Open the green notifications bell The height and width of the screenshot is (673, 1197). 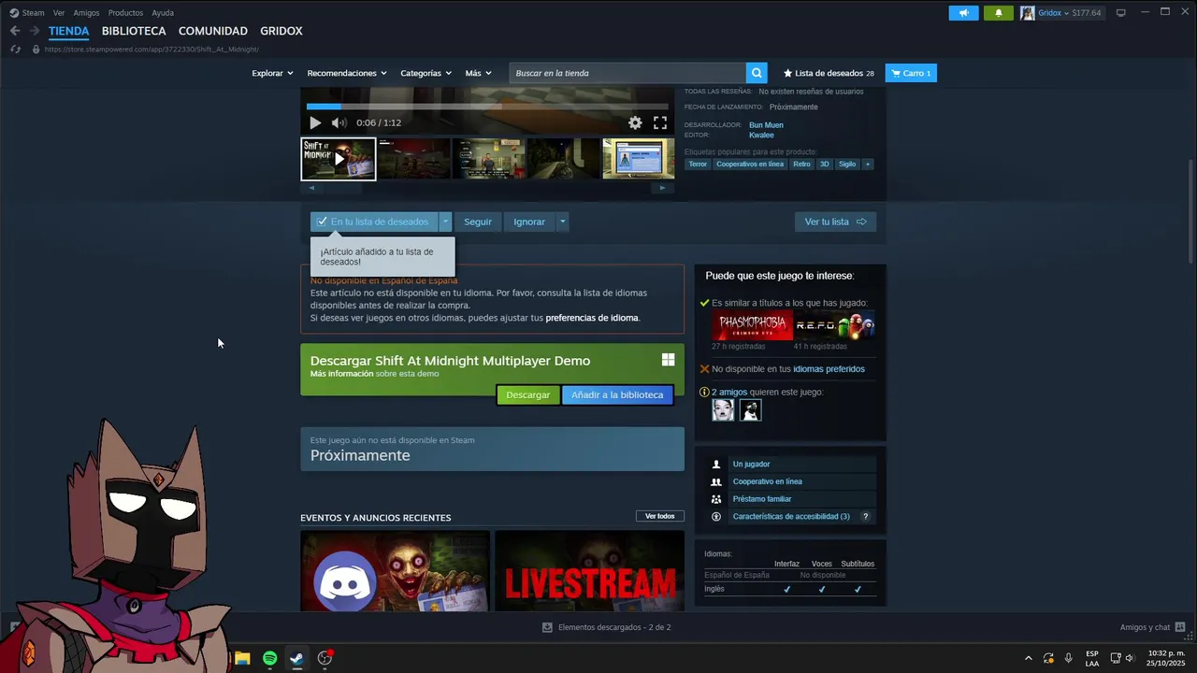click(x=999, y=13)
